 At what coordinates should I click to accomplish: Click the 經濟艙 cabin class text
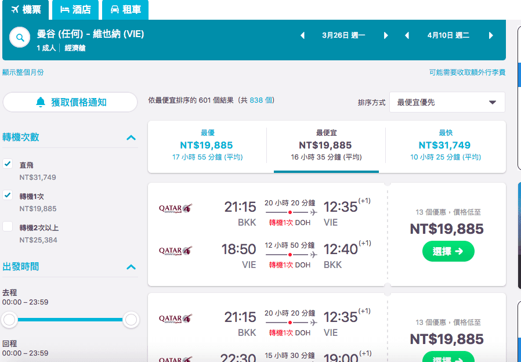tap(75, 48)
